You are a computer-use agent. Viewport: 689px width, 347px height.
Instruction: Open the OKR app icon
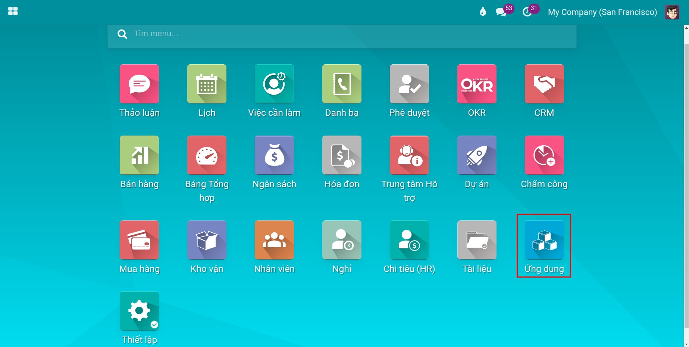pyautogui.click(x=477, y=84)
